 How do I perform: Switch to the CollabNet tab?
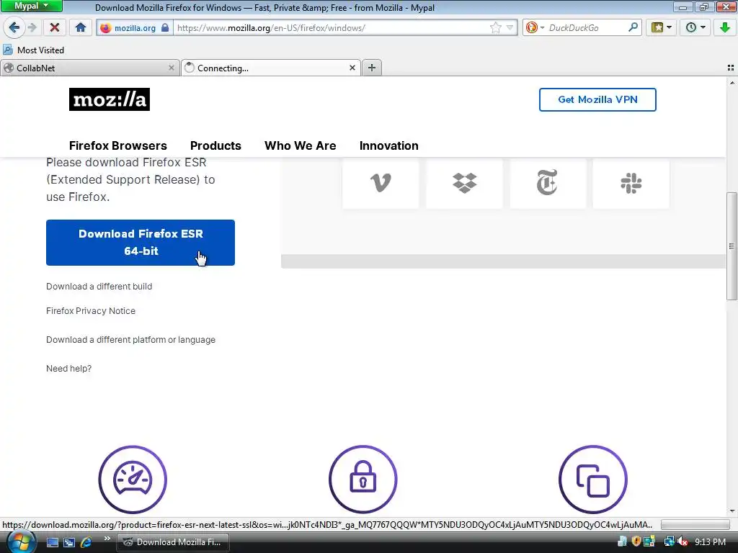pos(89,68)
